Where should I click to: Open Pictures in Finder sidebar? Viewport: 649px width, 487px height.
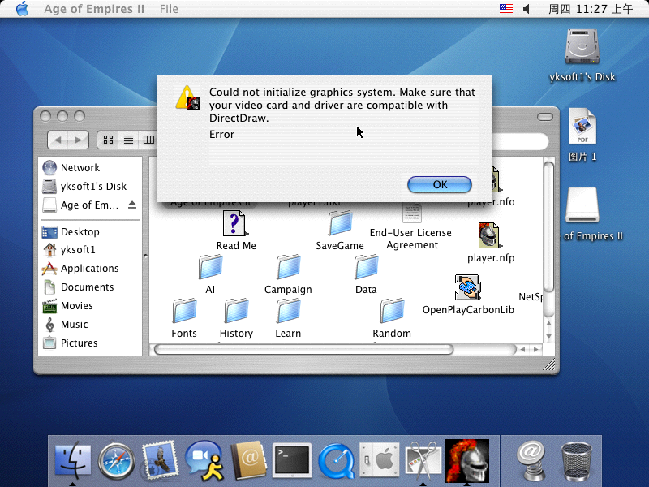70,343
